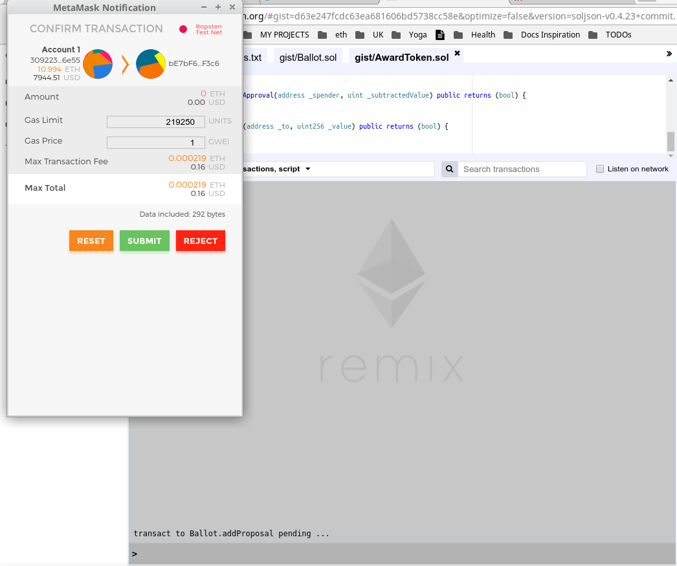
Task: Reset the transaction gas values
Action: click(91, 241)
